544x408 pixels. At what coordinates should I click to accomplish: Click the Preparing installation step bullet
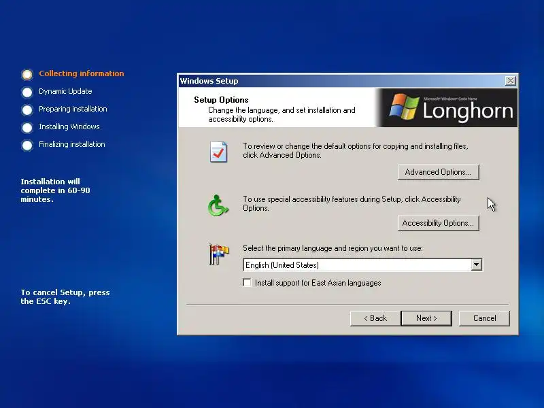(27, 109)
